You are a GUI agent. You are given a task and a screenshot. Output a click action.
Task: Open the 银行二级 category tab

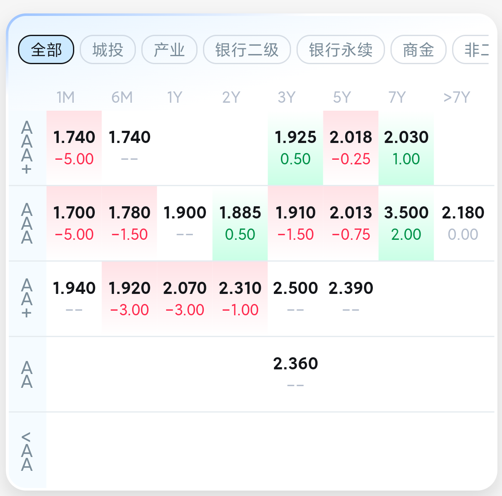[x=247, y=49]
